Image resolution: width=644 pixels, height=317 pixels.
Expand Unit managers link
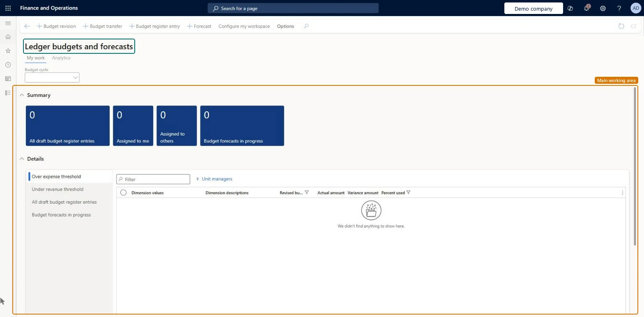(x=214, y=179)
